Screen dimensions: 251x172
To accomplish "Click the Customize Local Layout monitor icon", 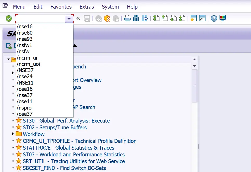I will pyautogui.click(x=223, y=18).
